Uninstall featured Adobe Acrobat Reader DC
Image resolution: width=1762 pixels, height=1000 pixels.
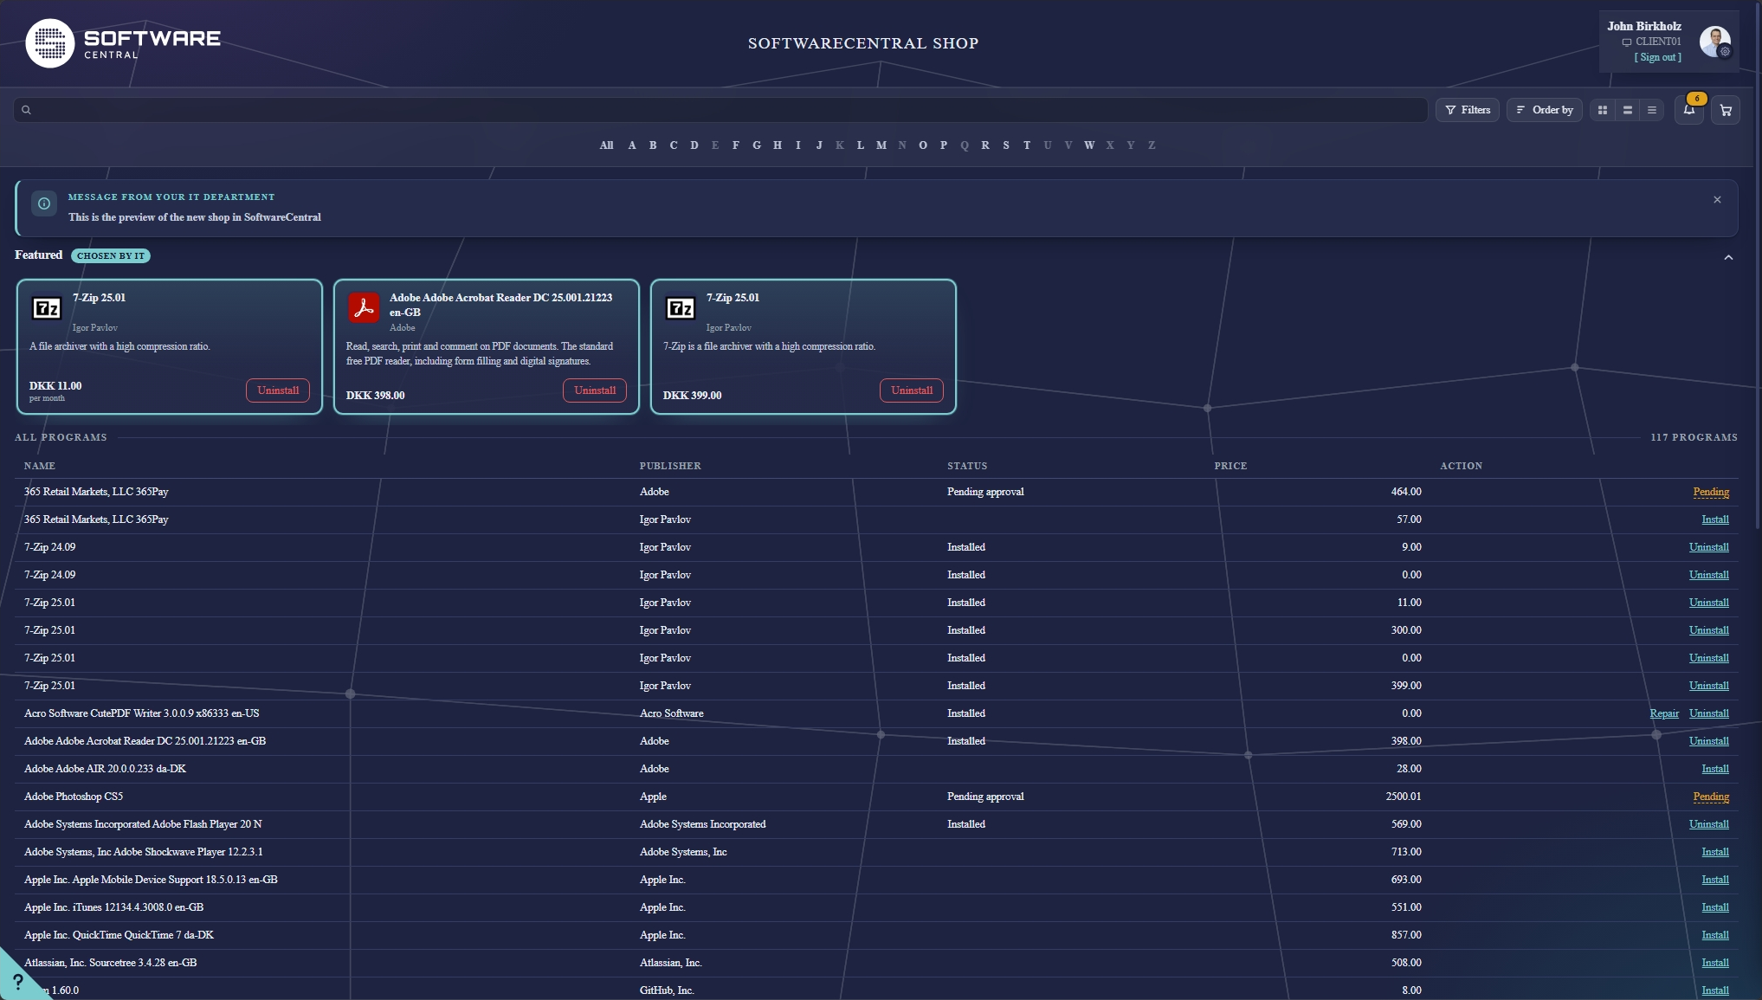point(595,390)
